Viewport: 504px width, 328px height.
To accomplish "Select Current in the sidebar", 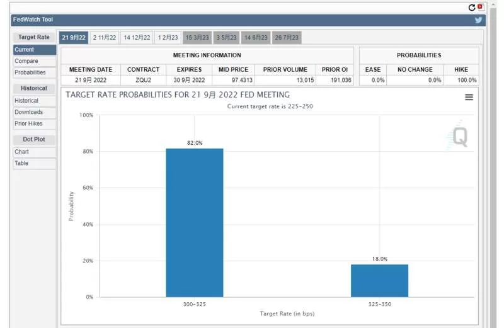I will [x=35, y=50].
